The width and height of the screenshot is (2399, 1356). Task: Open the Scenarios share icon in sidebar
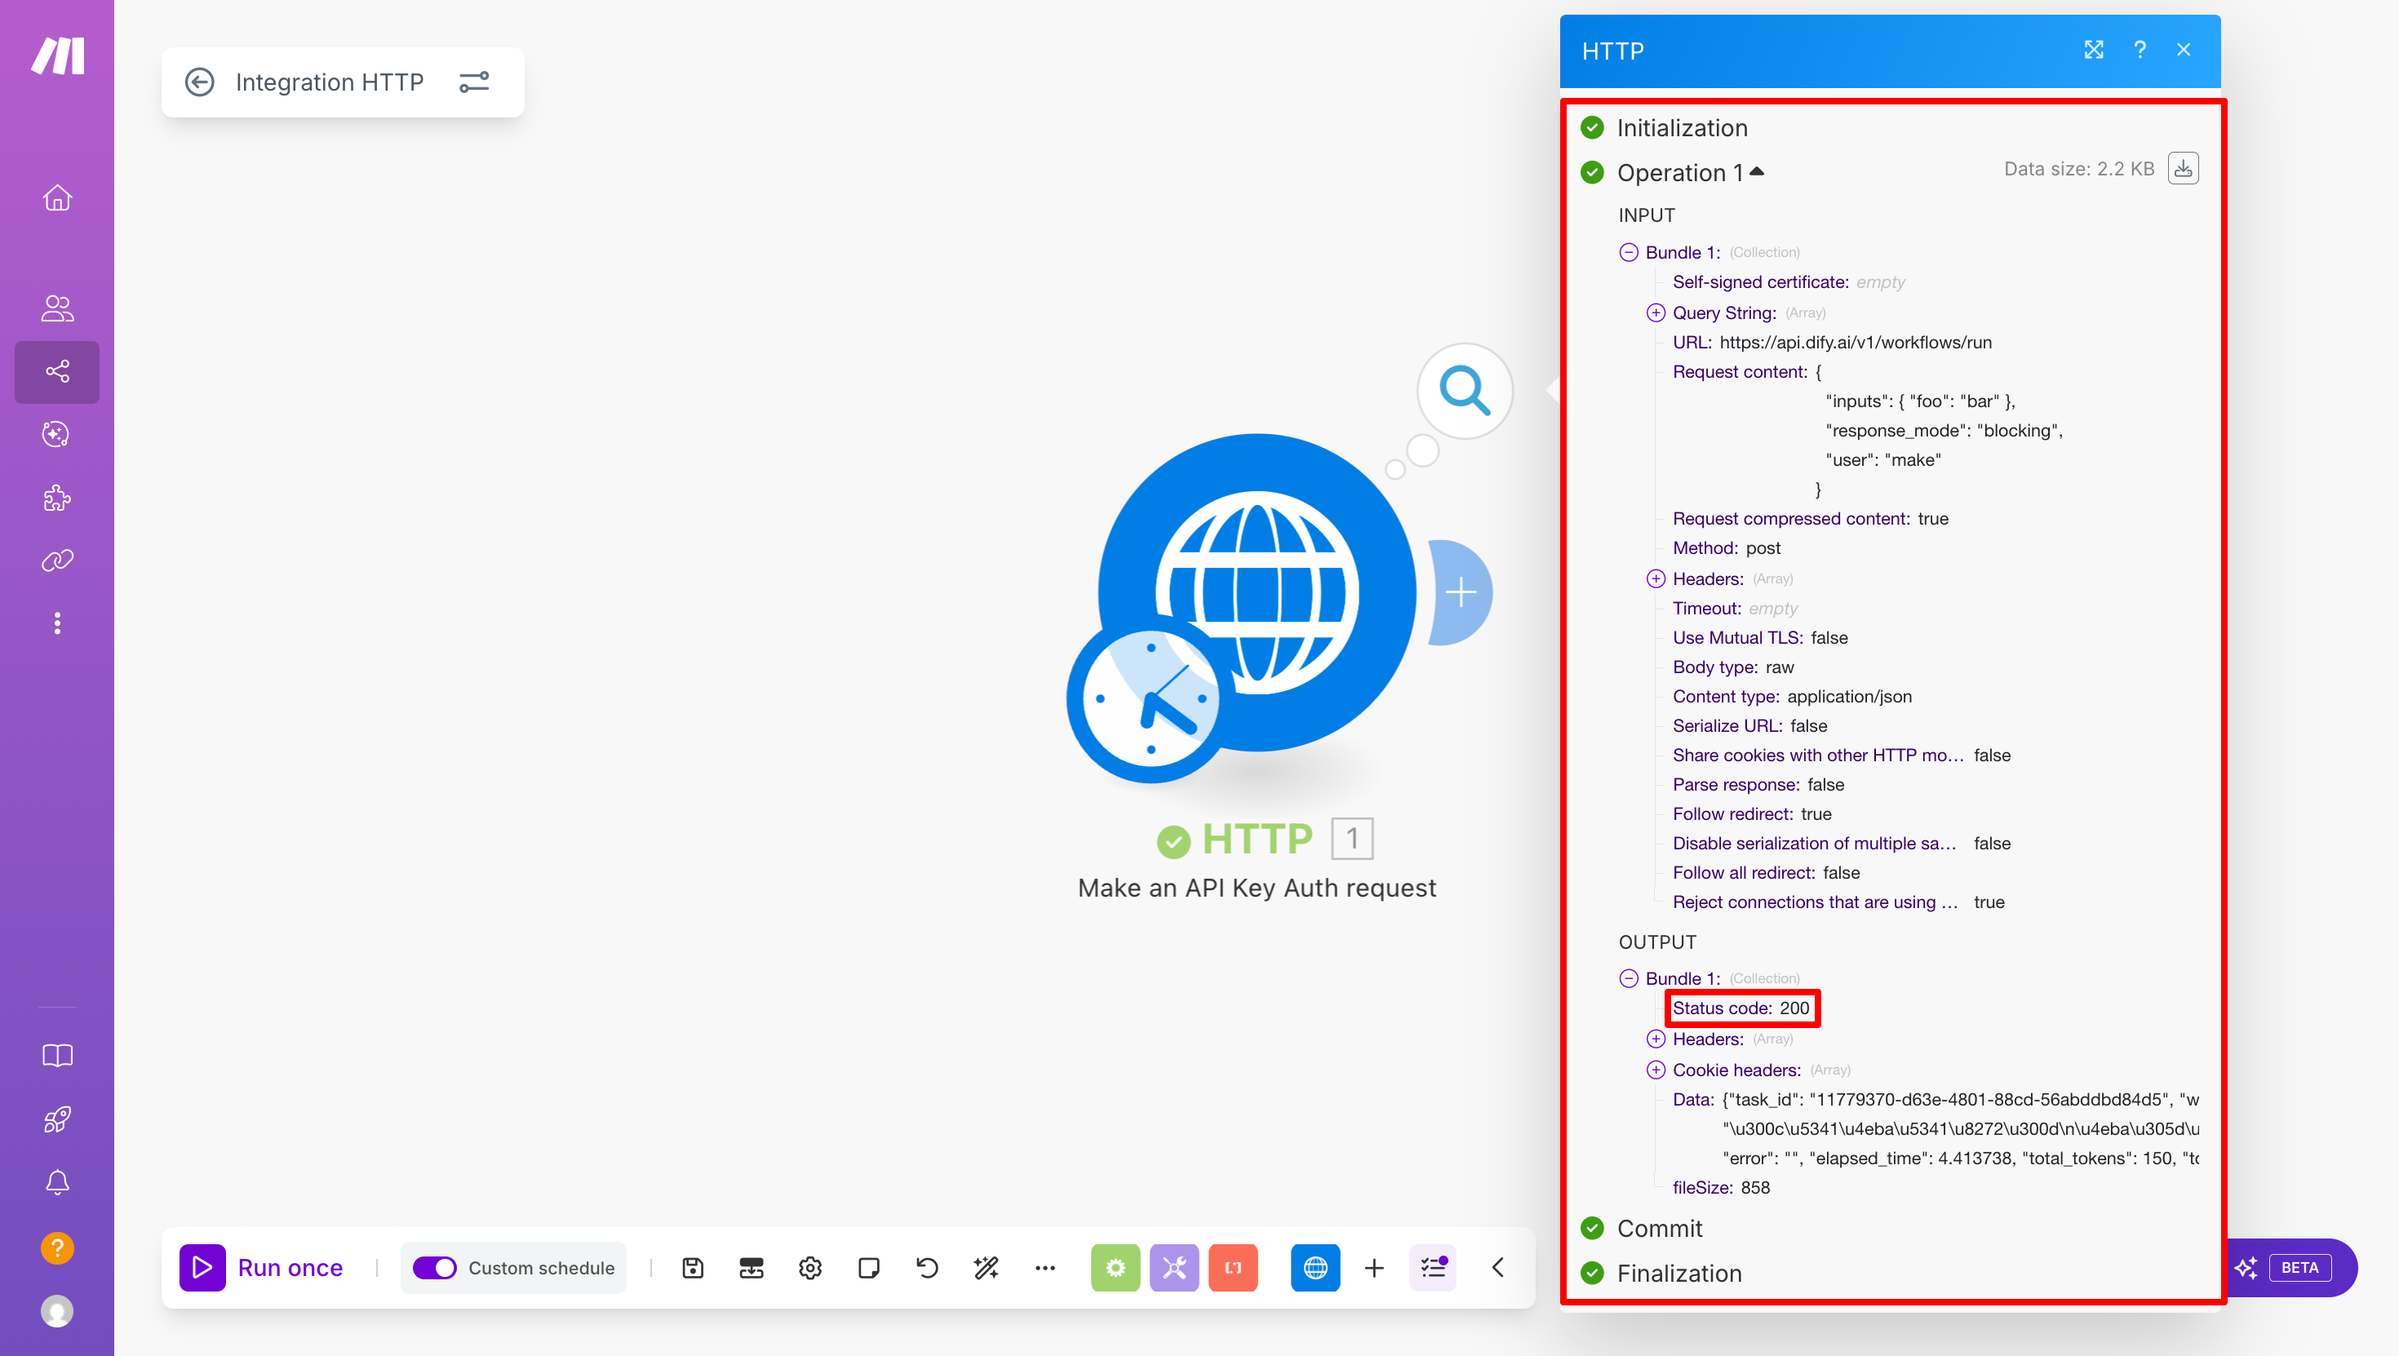point(57,371)
